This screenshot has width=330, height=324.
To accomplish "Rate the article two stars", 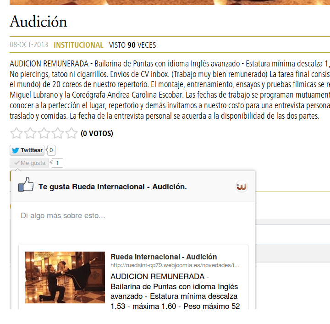I will click(30, 133).
